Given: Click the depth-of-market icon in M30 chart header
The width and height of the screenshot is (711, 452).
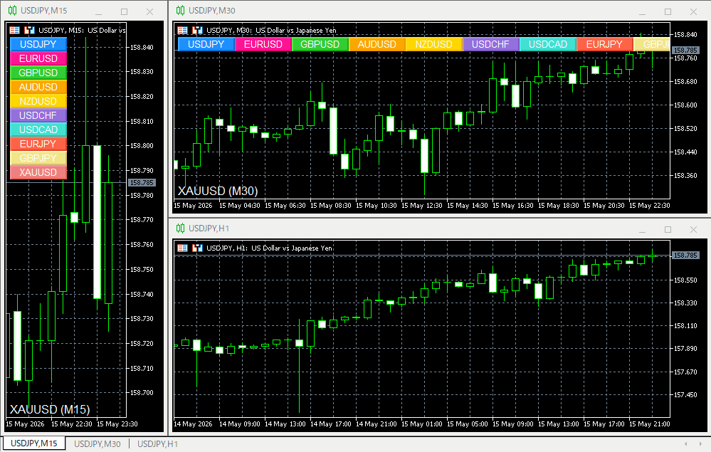Looking at the screenshot, I should 197,31.
